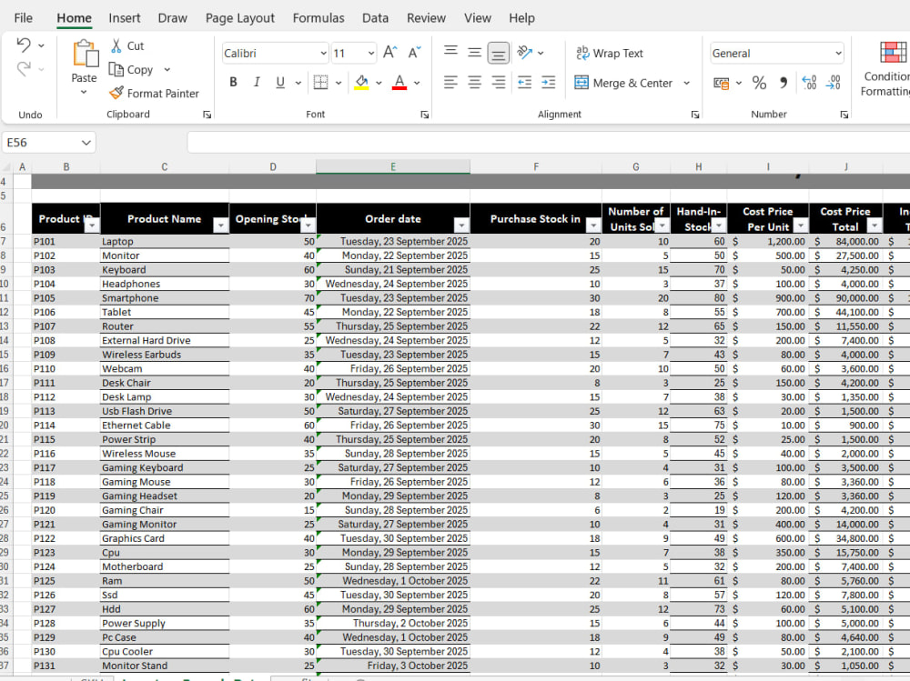Apply Percent Style format
Viewport: 910px width, 681px height.
[759, 83]
